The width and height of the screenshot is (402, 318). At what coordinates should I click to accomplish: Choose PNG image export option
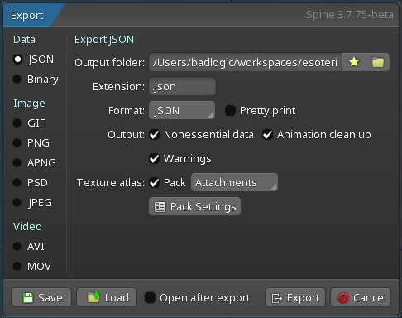point(17,142)
